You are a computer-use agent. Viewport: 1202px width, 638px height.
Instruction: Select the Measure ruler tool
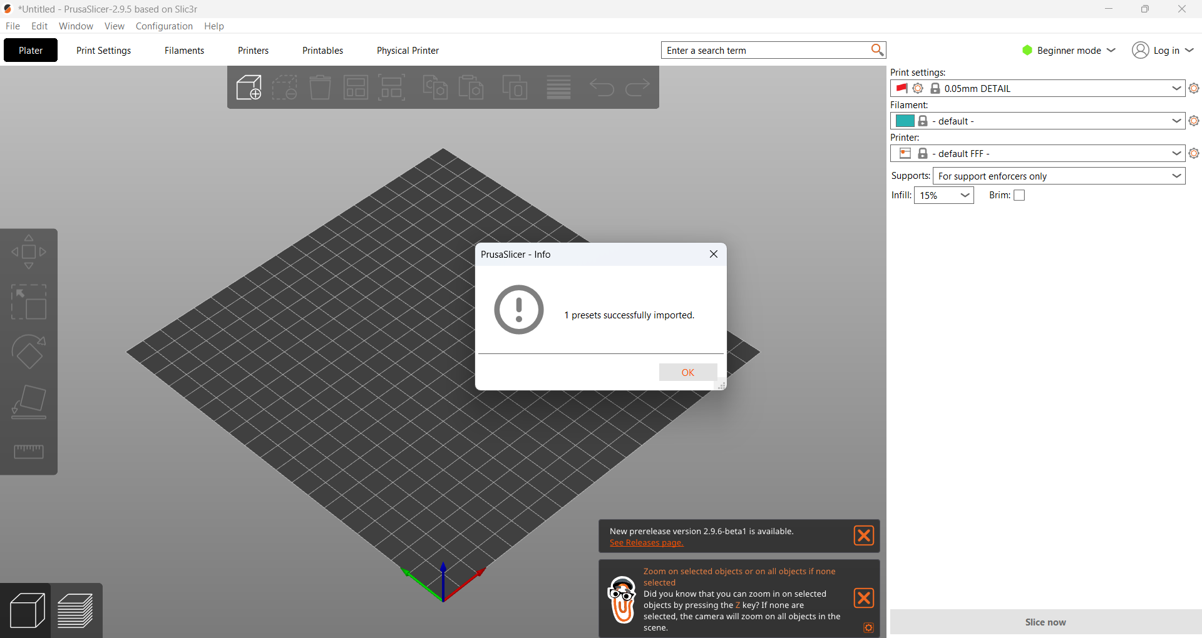point(29,452)
